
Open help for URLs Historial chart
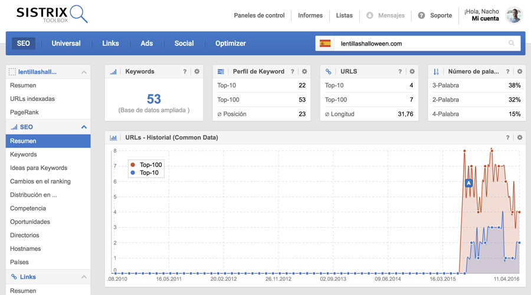(507, 137)
